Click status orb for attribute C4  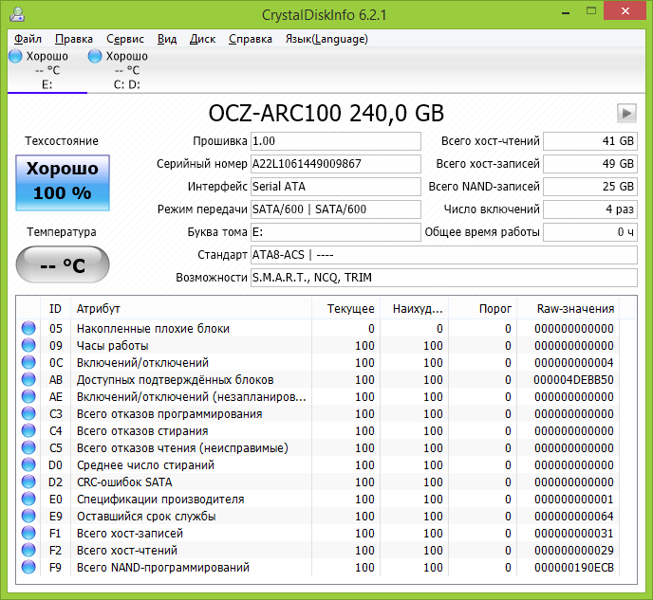point(28,430)
